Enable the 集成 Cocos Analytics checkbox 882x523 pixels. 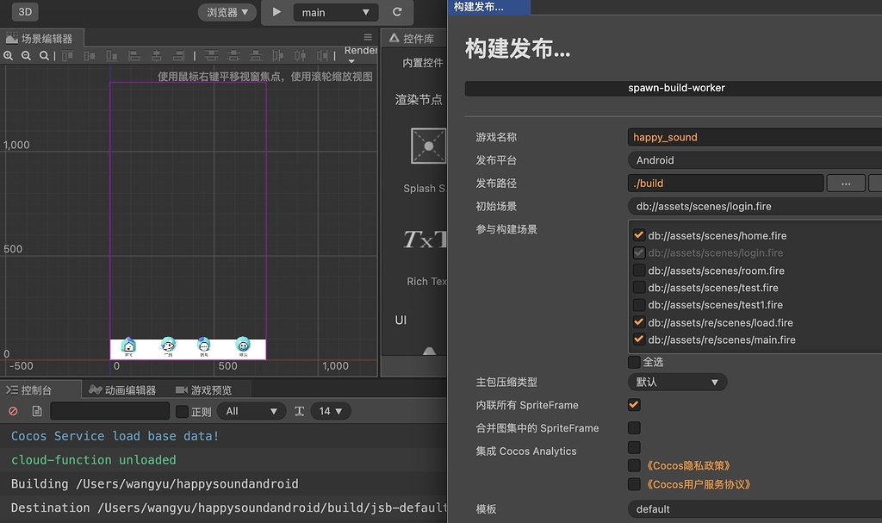pyautogui.click(x=634, y=447)
